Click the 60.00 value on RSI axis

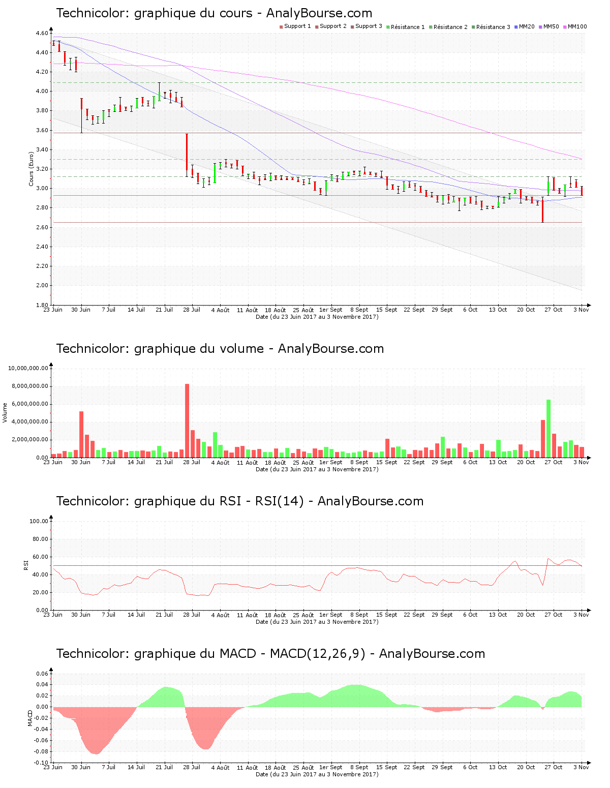click(x=41, y=557)
